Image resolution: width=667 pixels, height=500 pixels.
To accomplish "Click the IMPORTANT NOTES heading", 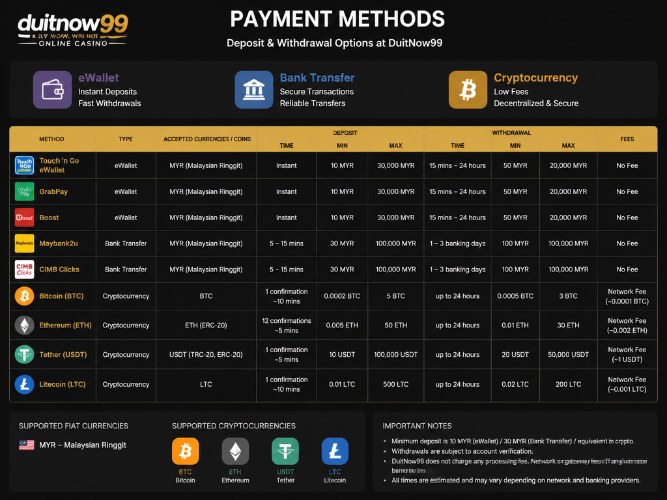I will pos(417,426).
